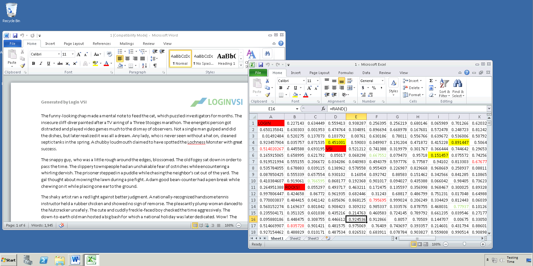Viewport: 533px width, 266px height.
Task: Expand the Word font name Calibri dropdown
Action: 59,54
